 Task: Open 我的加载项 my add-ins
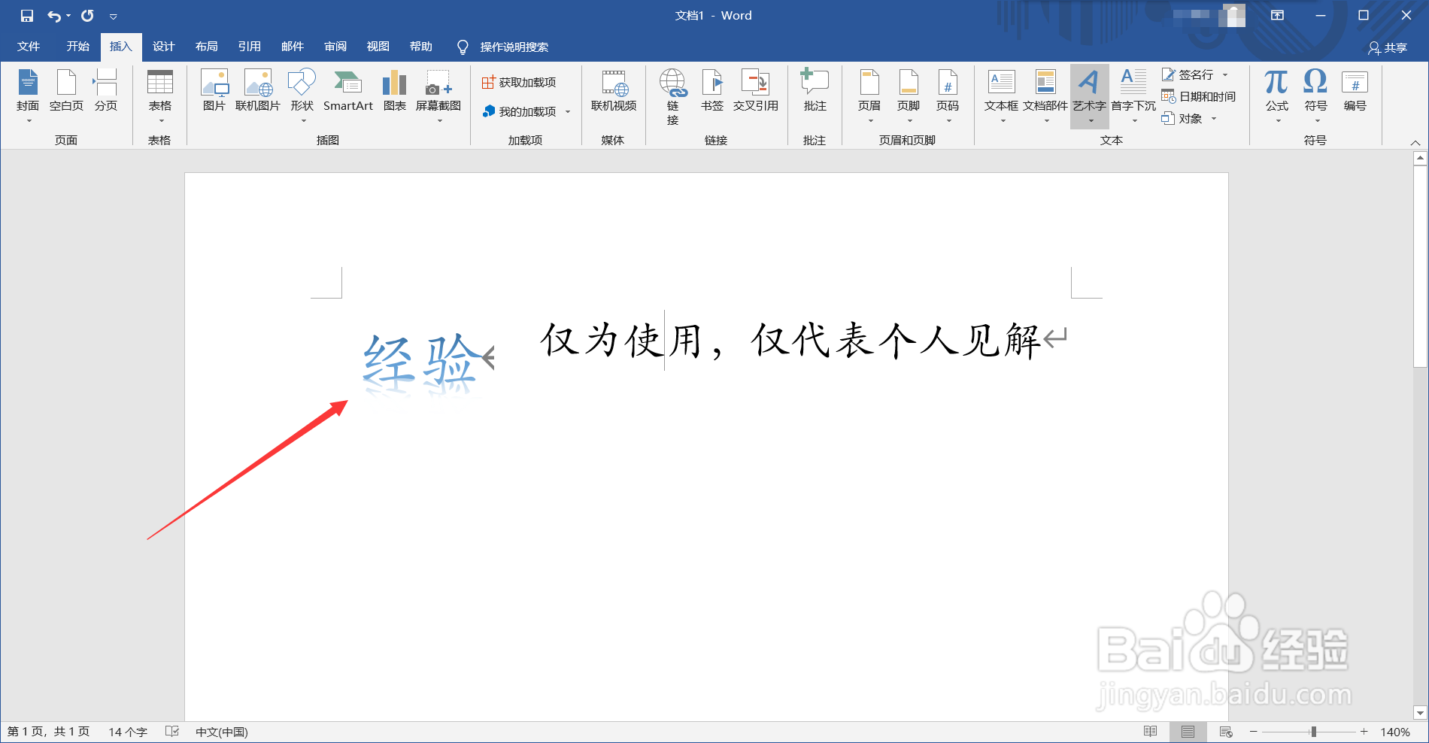(519, 111)
